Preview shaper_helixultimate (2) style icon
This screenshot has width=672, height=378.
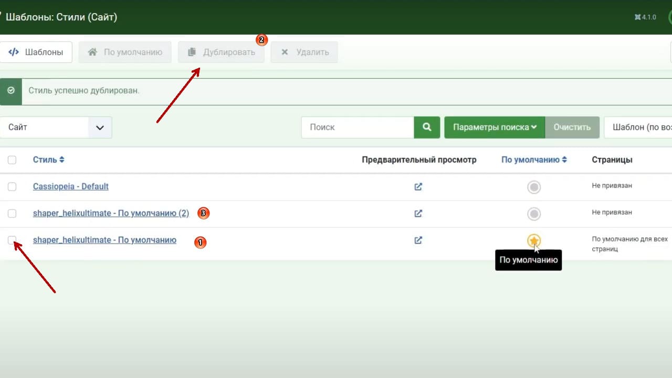[418, 213]
